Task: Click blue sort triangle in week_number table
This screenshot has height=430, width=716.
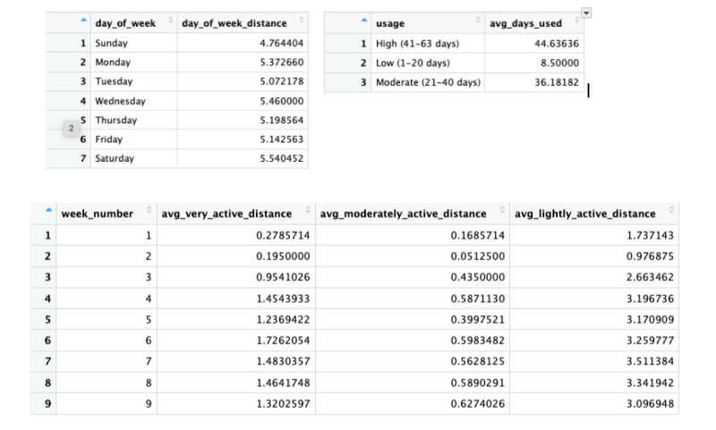Action: pos(49,210)
